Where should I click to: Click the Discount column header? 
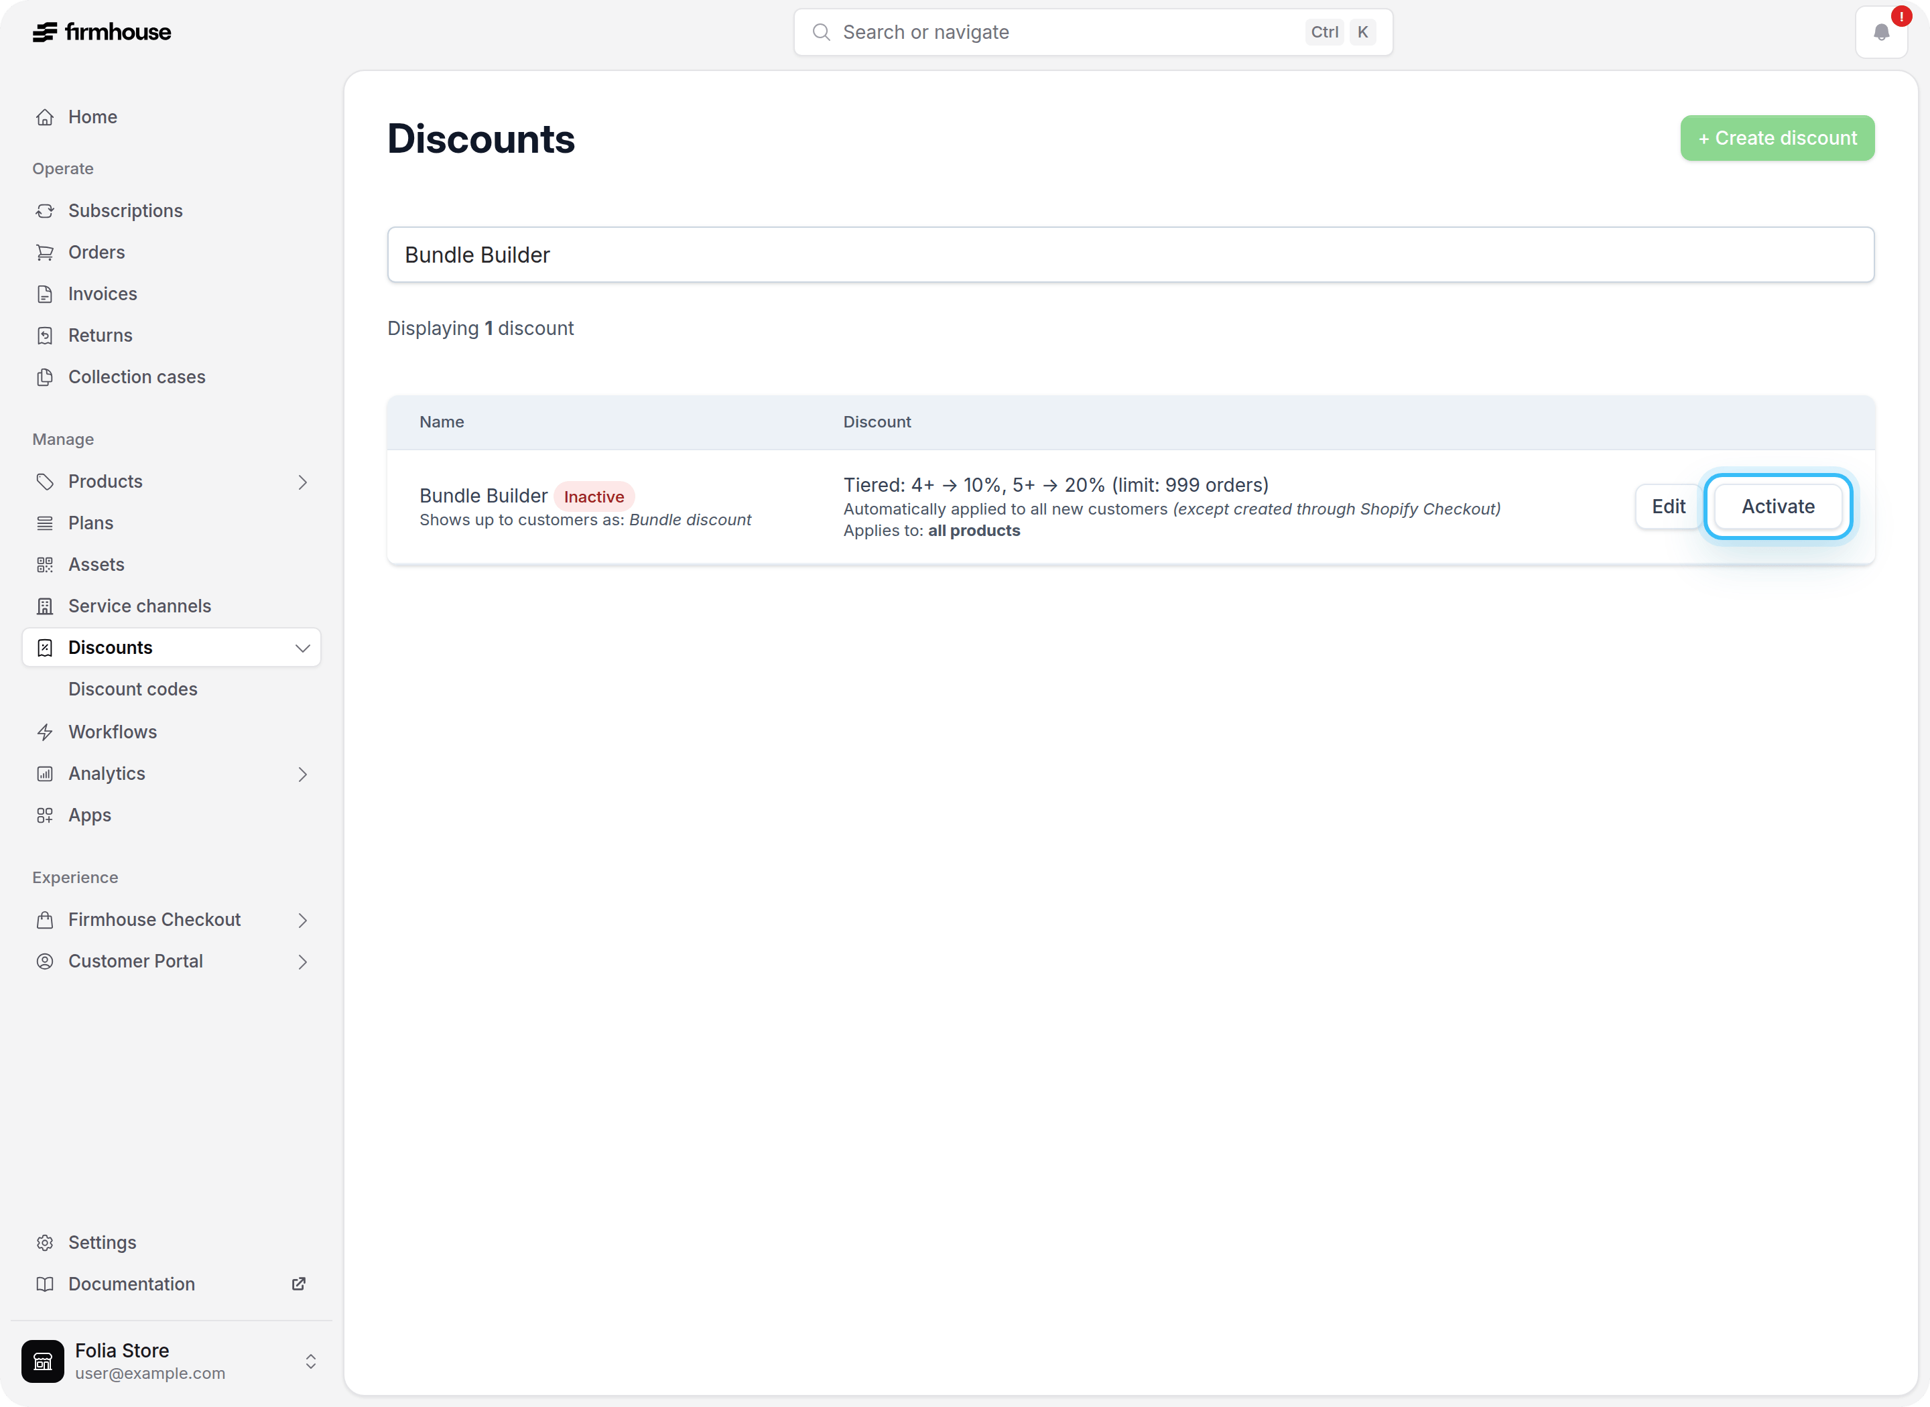(877, 423)
